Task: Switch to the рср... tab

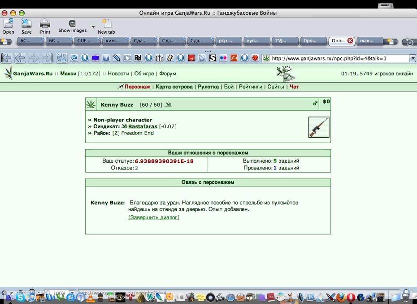Action: click(x=228, y=41)
